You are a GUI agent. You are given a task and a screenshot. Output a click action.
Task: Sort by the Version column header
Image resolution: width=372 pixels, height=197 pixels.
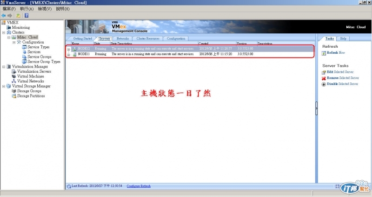pos(246,44)
